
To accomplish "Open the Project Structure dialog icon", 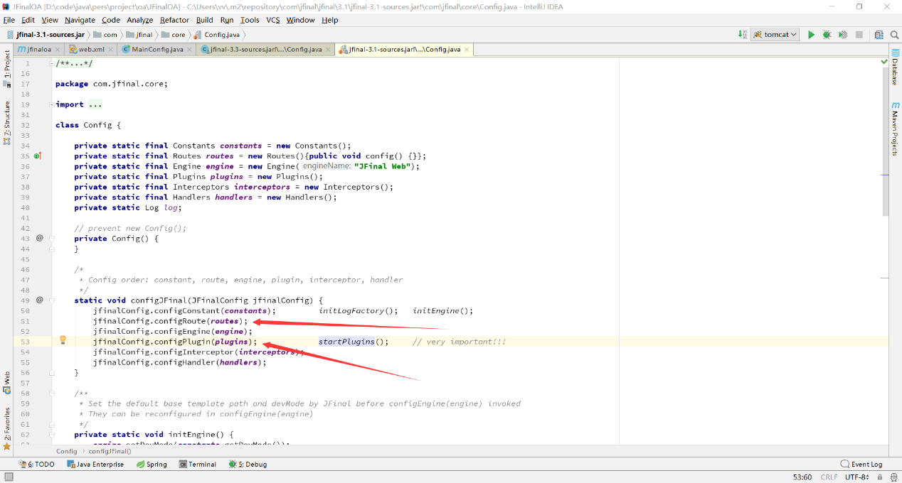I will [x=879, y=35].
